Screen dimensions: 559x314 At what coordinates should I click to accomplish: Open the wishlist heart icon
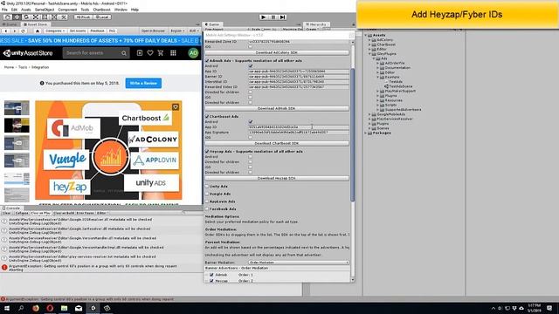(150, 53)
